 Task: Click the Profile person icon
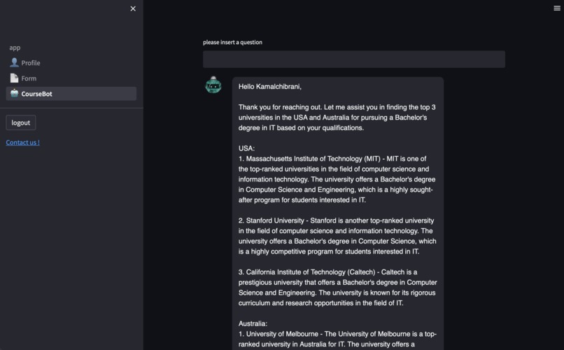click(x=14, y=62)
